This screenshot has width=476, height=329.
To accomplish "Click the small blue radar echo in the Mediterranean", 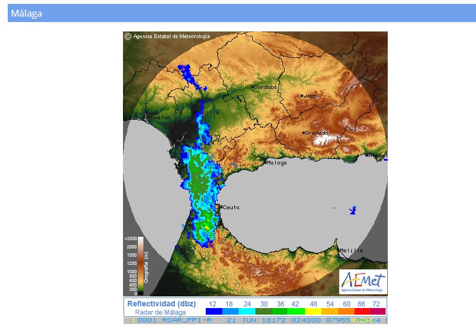I will click(353, 210).
